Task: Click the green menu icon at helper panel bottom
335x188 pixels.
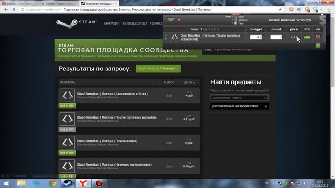Action: pos(318,45)
